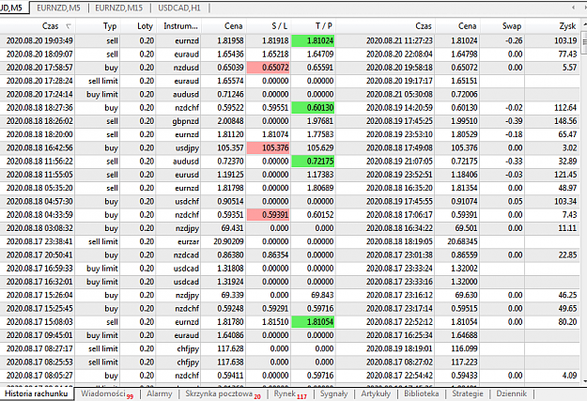Select close time 2020.08.21 05:30:08
Viewport: 587px width, 401px height.
pyautogui.click(x=399, y=94)
